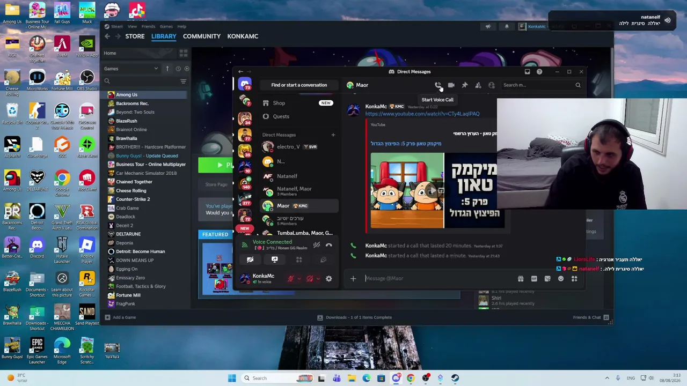Open the Discord inbox icon

click(x=527, y=71)
